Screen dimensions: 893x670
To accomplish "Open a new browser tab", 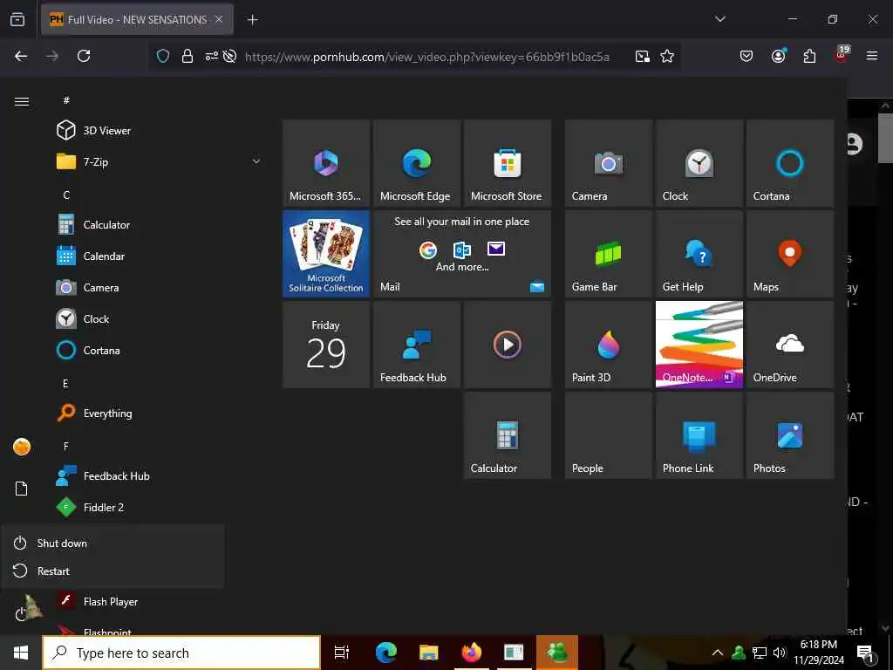I will point(252,20).
